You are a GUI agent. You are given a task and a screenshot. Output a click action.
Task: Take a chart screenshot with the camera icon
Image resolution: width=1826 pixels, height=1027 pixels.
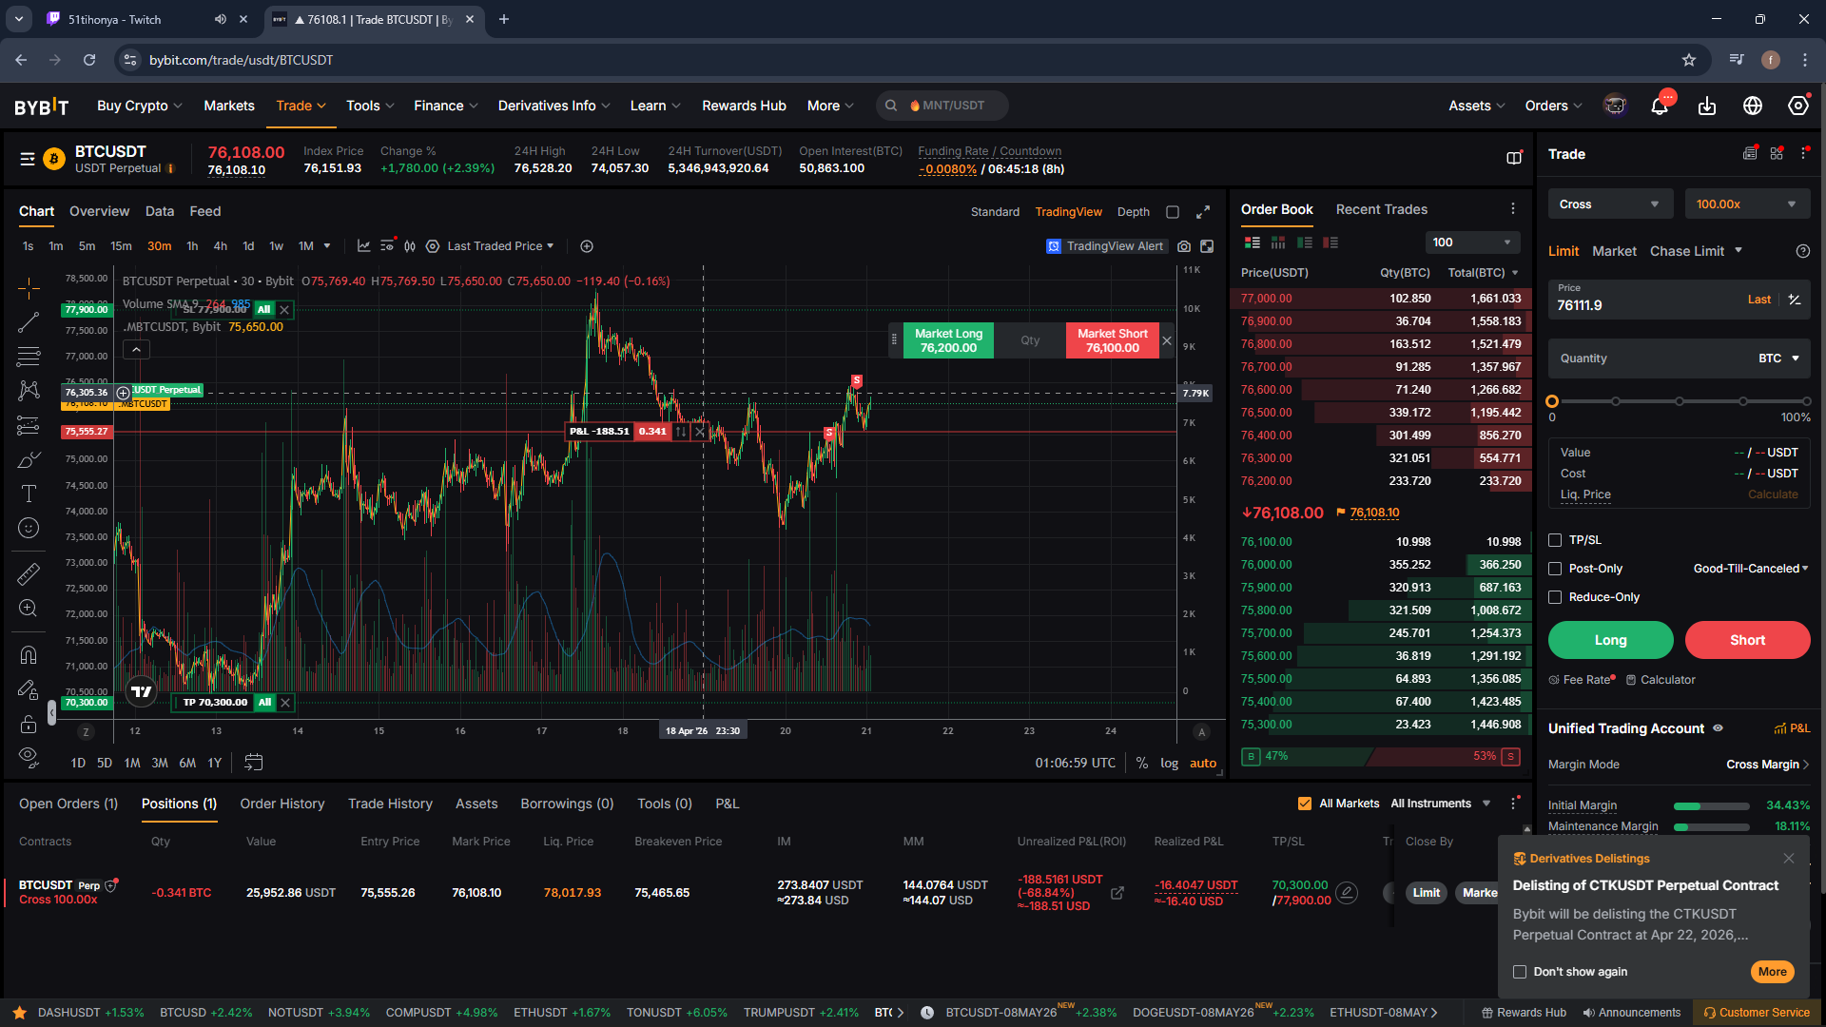click(1184, 246)
